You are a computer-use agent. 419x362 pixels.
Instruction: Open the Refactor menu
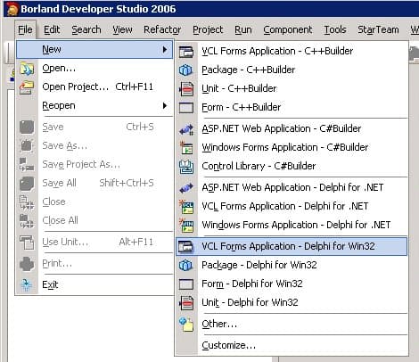pyautogui.click(x=162, y=29)
